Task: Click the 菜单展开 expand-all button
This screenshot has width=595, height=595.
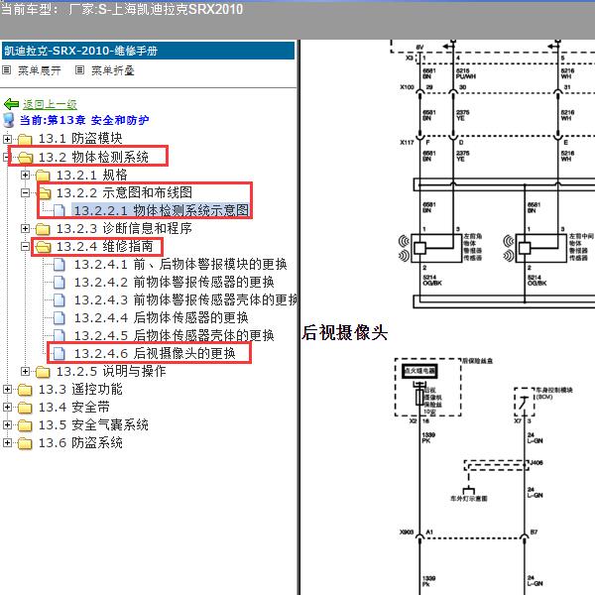Action: pyautogui.click(x=39, y=70)
